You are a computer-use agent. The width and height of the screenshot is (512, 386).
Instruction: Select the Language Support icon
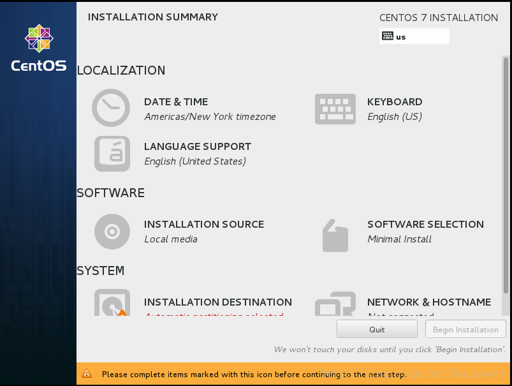pyautogui.click(x=112, y=154)
